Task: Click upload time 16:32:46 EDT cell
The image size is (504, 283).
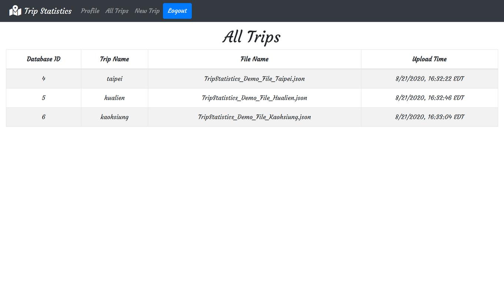Action: [x=430, y=98]
